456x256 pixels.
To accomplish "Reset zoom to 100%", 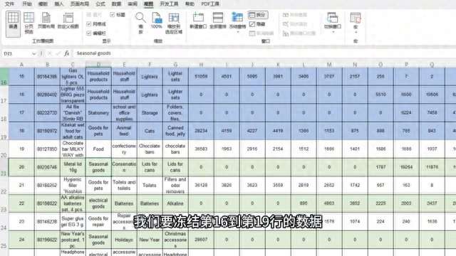I will (x=157, y=21).
